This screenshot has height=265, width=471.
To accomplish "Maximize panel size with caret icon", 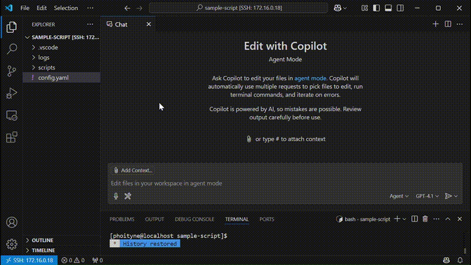I will tap(448, 219).
